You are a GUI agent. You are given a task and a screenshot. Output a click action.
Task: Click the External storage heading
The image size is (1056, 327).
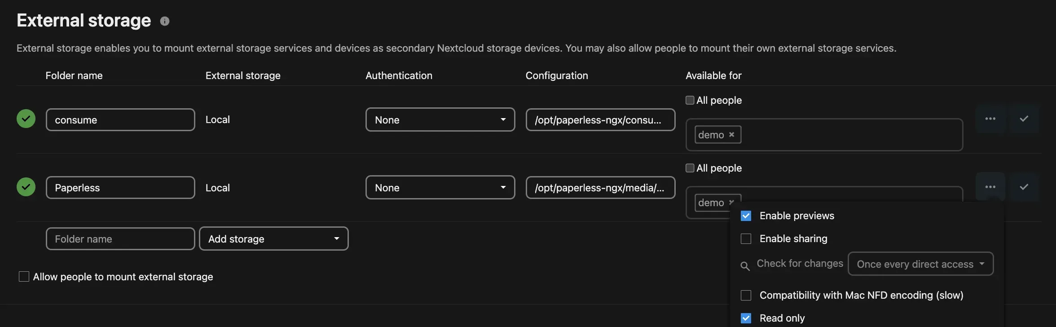[84, 21]
